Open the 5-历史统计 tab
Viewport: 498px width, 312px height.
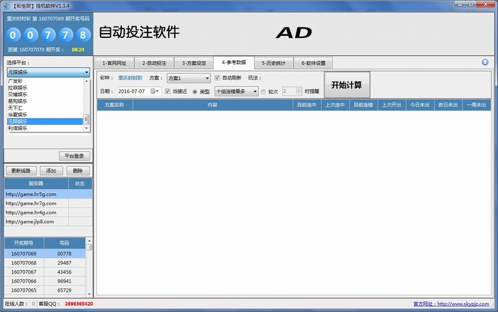coord(274,63)
